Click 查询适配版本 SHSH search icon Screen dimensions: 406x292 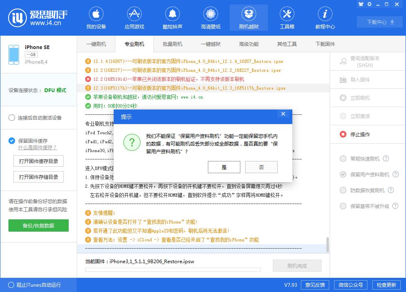coord(343,62)
